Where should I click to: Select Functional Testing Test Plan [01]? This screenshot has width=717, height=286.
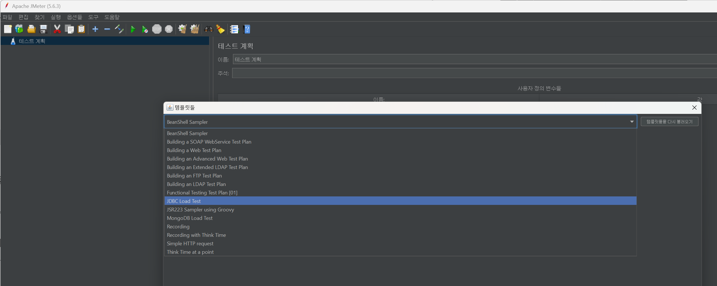coord(400,192)
